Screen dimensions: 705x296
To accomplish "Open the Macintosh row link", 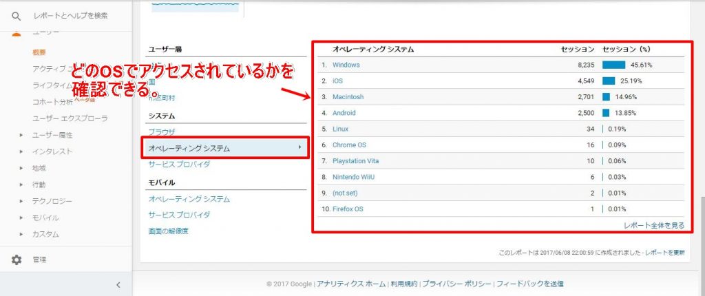I will tap(348, 97).
